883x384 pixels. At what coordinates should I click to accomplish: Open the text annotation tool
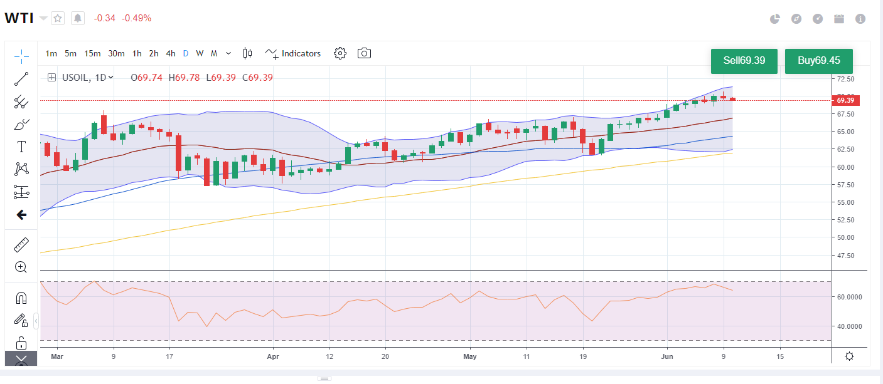[21, 147]
